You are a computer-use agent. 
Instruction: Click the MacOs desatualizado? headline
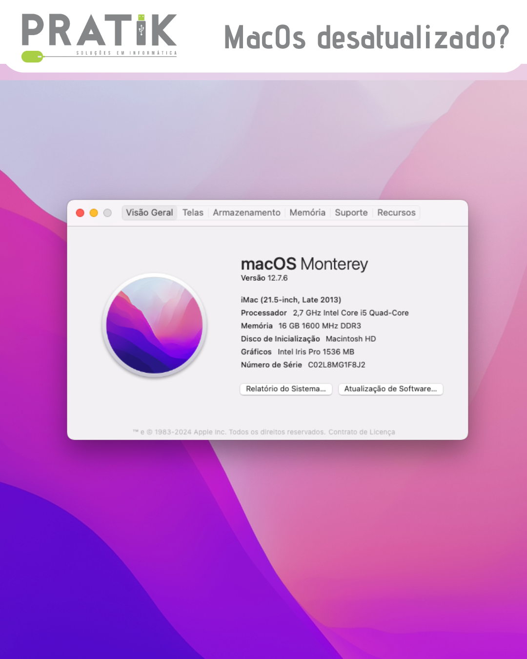click(x=366, y=37)
